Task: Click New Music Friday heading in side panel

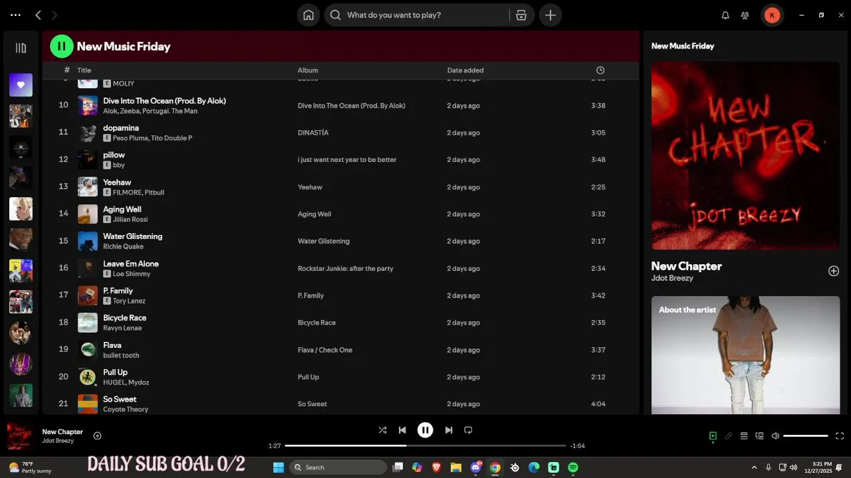Action: click(683, 46)
